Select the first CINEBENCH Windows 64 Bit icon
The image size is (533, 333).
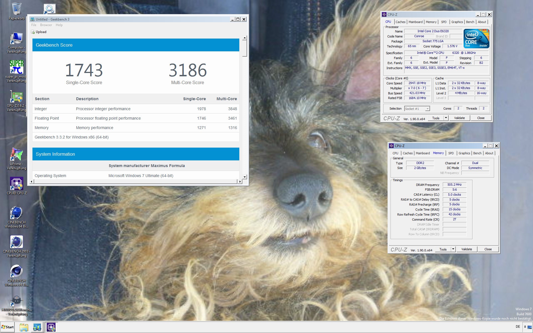16,217
